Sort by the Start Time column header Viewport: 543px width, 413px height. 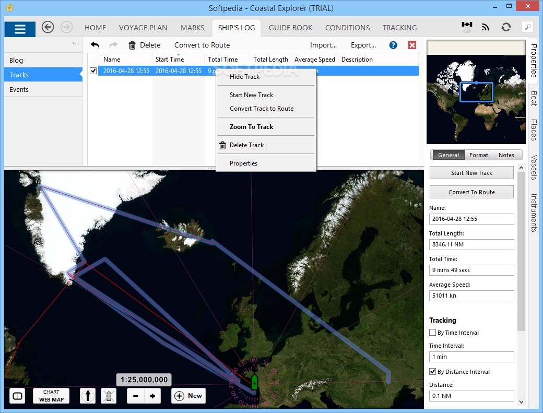click(x=179, y=59)
